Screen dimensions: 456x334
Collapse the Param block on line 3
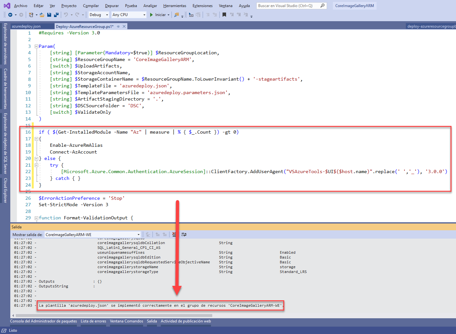pyautogui.click(x=36, y=46)
